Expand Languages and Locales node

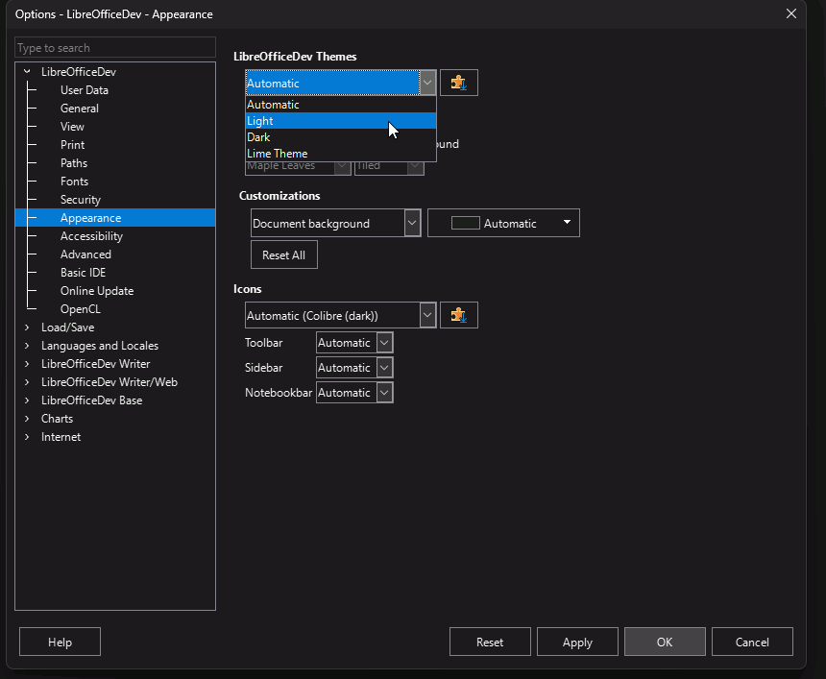pyautogui.click(x=28, y=346)
